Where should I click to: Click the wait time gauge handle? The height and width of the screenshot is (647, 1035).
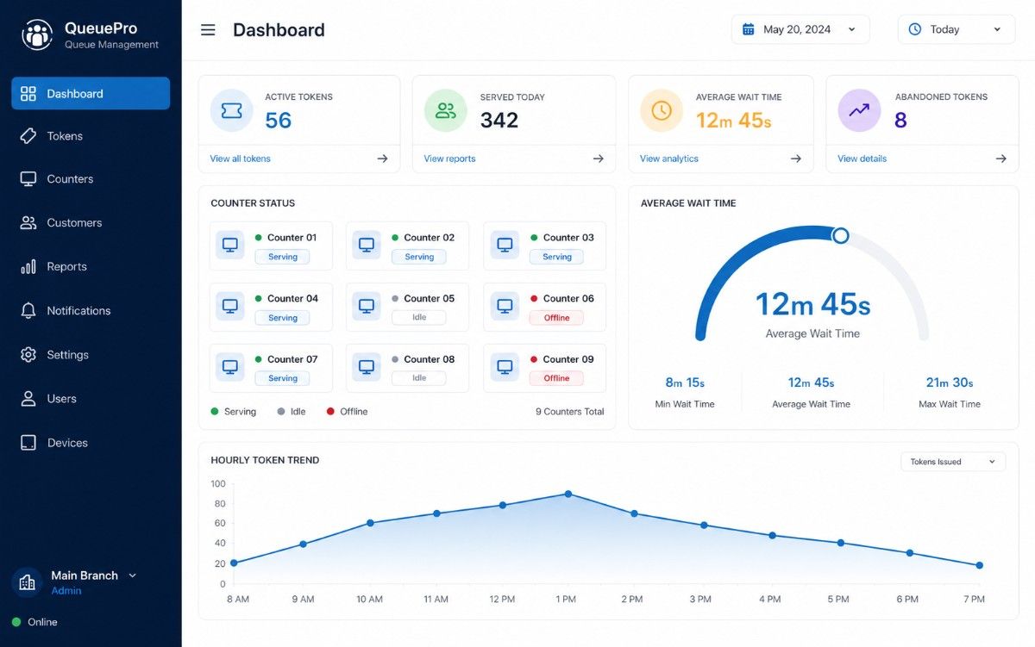[840, 235]
